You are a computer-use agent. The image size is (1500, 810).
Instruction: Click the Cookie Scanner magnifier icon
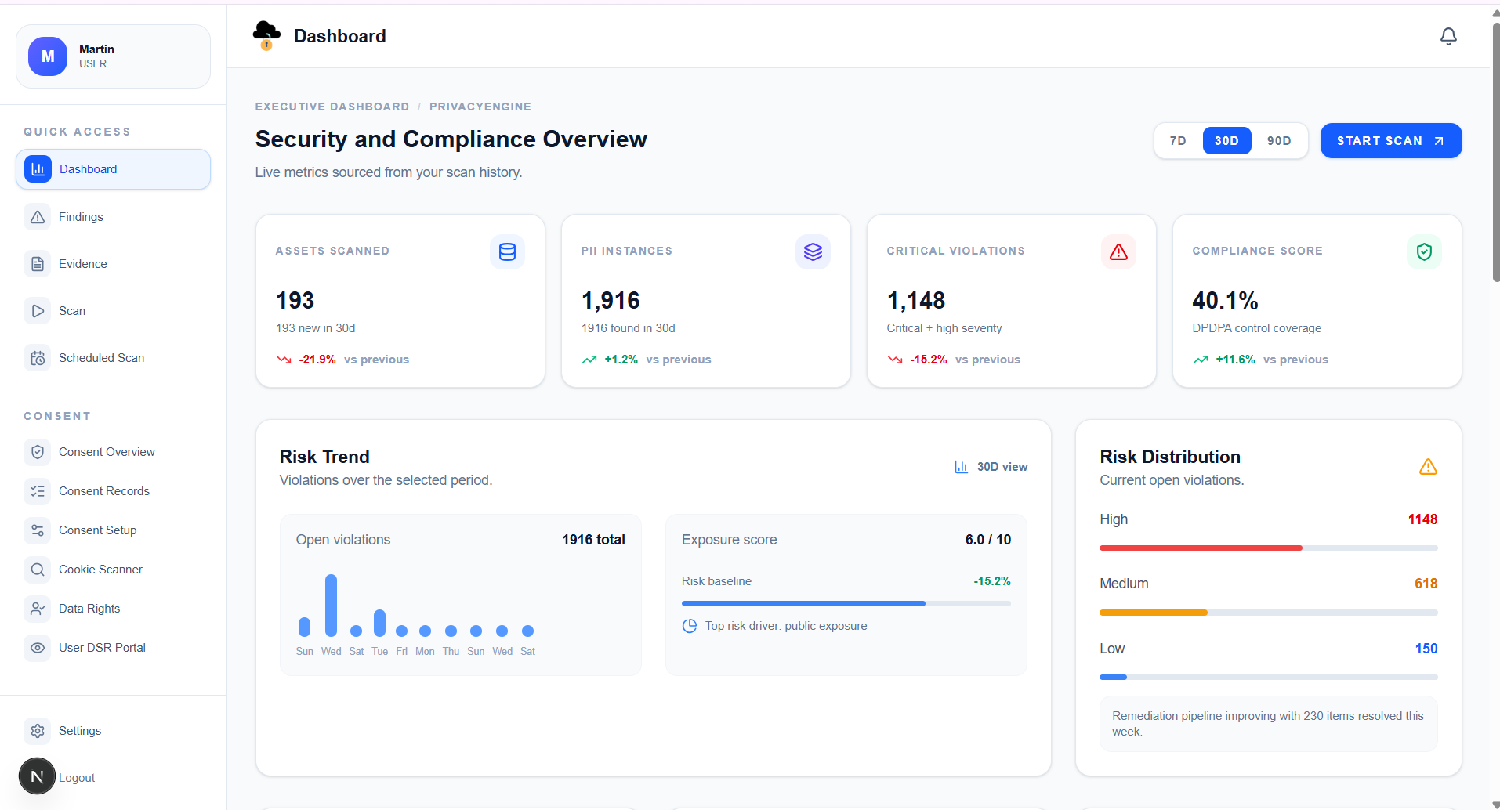(x=38, y=570)
